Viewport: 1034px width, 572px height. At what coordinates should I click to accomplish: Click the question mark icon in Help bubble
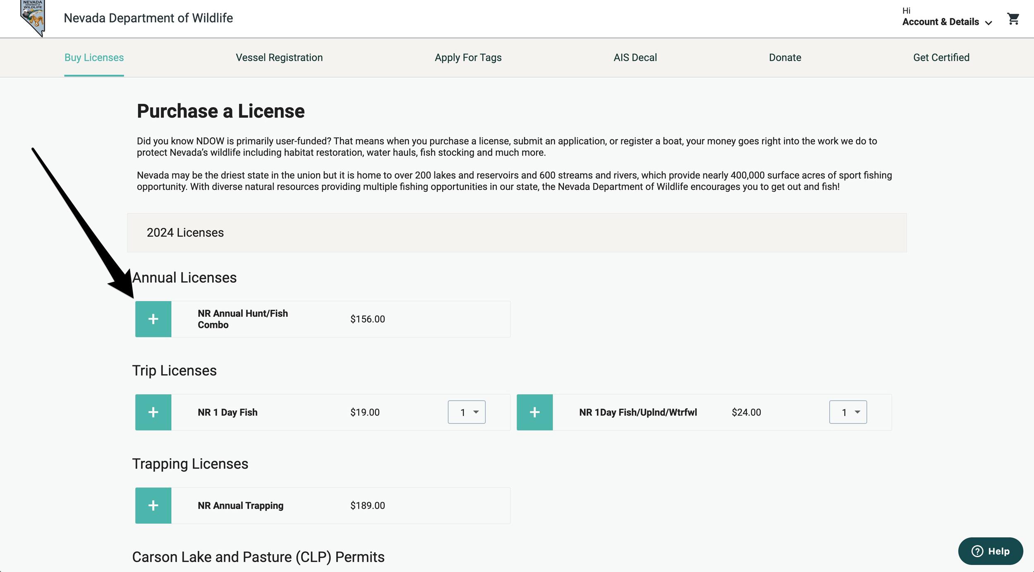pos(977,551)
